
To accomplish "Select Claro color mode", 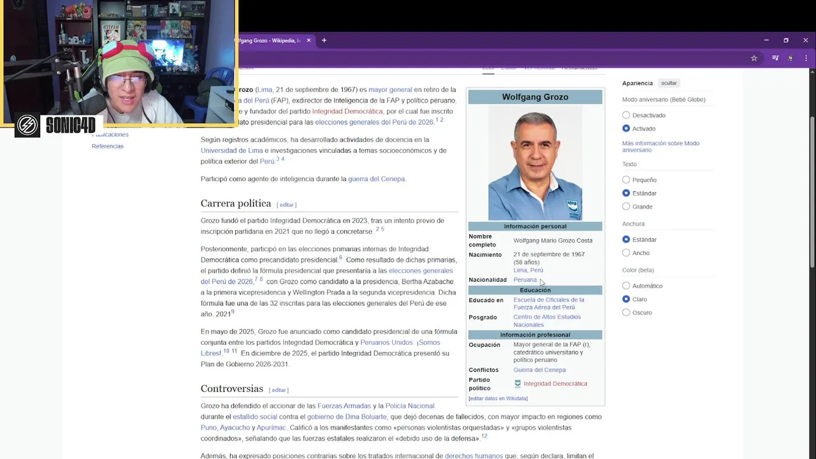I will 626,300.
